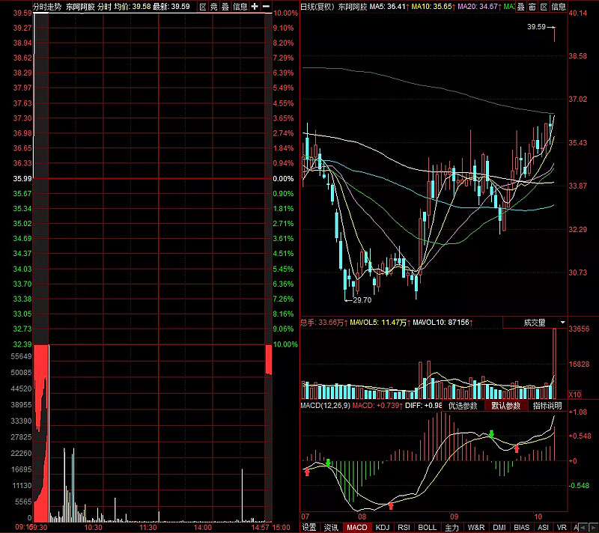Switch to the VR indicator tab
The image size is (599, 533).
click(x=562, y=527)
